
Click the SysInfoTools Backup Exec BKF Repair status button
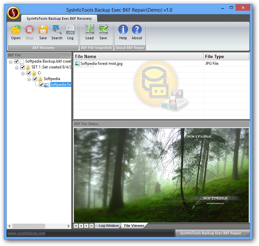click(x=211, y=233)
